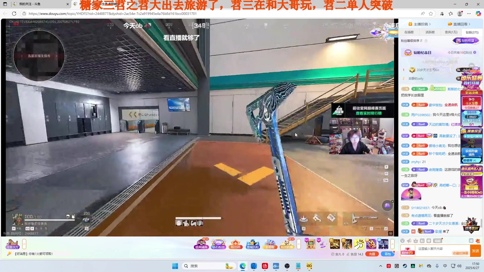Click the megaphone broadcast icon in chat toolbar
The height and width of the screenshot is (272, 484).
click(x=409, y=241)
